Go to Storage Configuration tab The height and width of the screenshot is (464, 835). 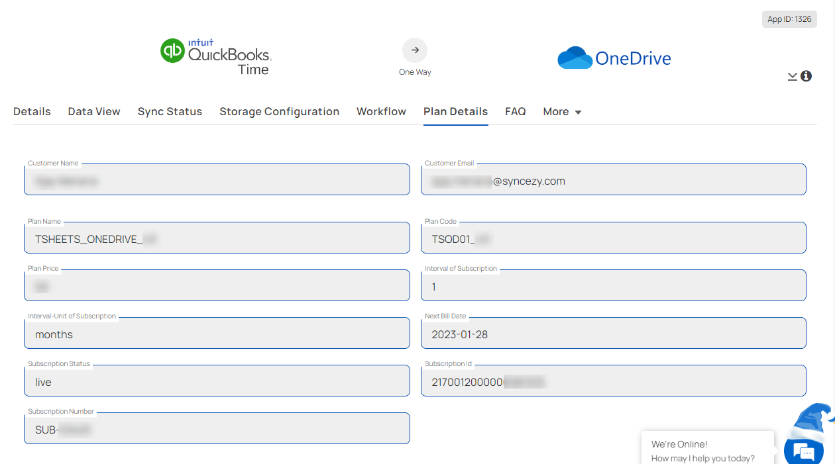coord(279,112)
